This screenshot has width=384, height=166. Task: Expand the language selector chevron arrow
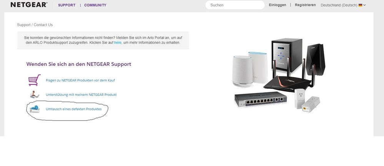pyautogui.click(x=364, y=5)
